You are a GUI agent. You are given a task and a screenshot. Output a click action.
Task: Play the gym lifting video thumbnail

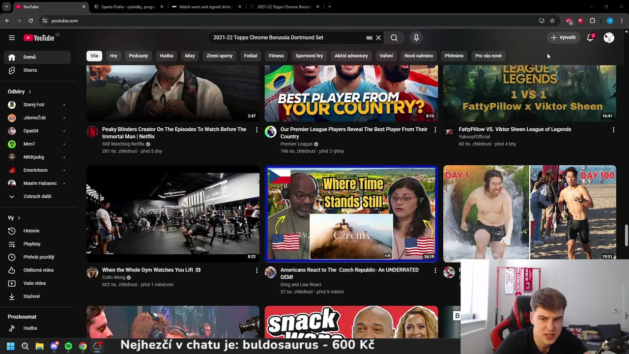[173, 213]
